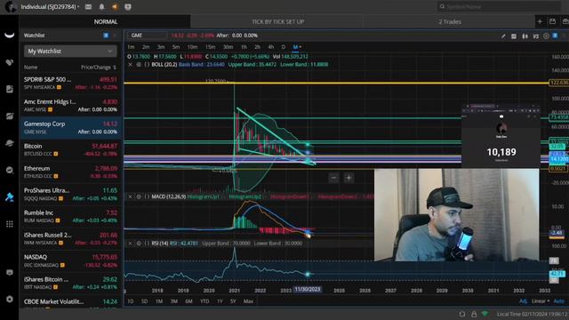Expand the Individual account dropdown
This screenshot has height=320, width=569.
coord(50,6)
